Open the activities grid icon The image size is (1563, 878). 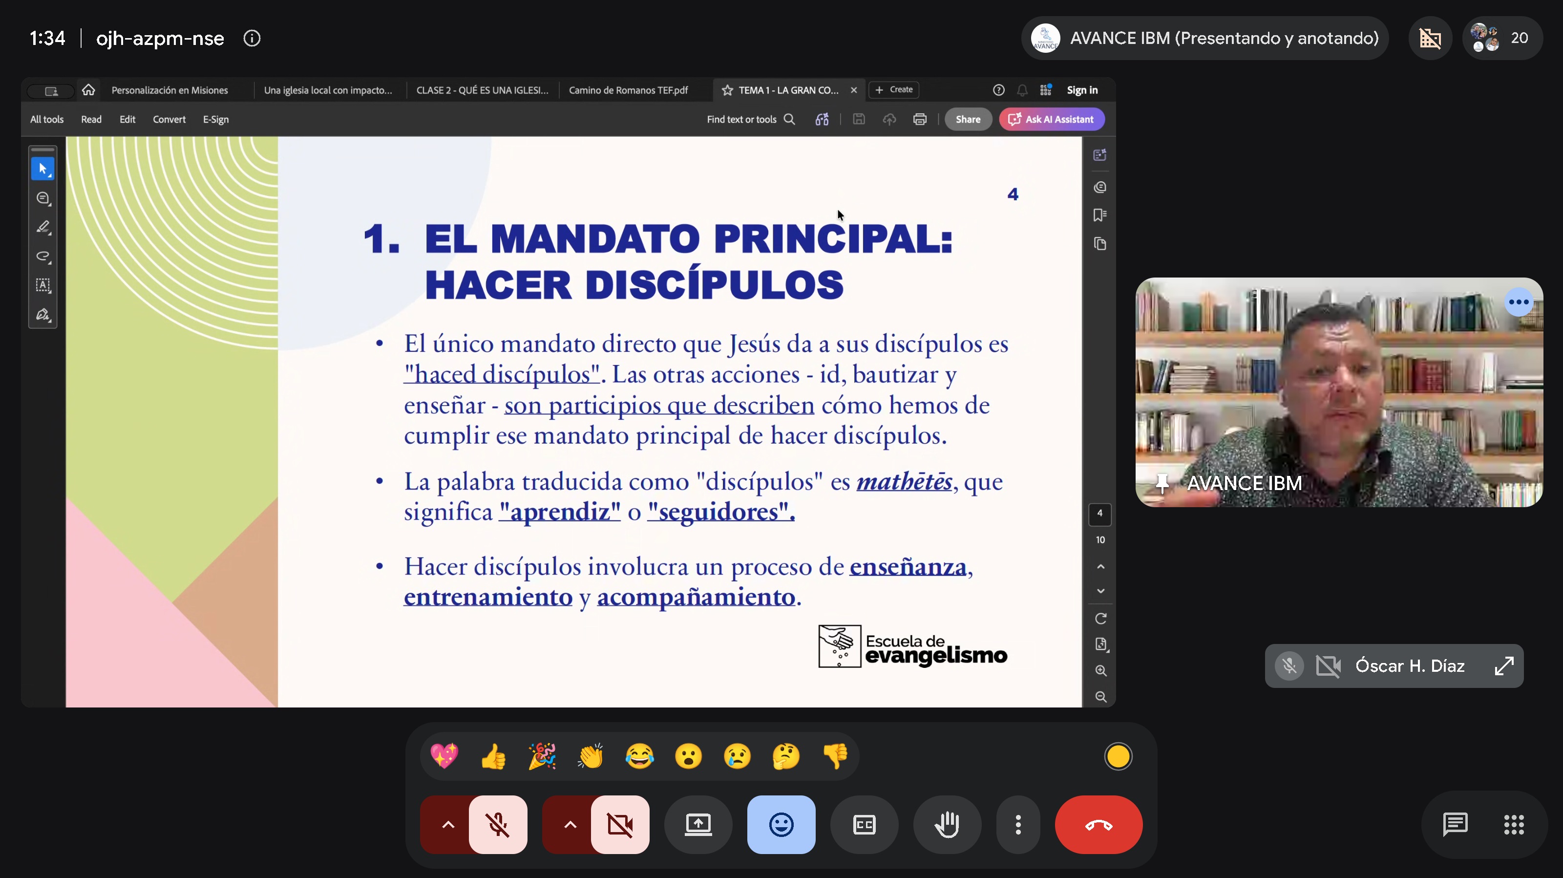click(x=1514, y=824)
